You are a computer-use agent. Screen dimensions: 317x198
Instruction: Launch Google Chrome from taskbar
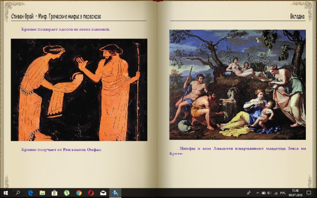coord(79,193)
